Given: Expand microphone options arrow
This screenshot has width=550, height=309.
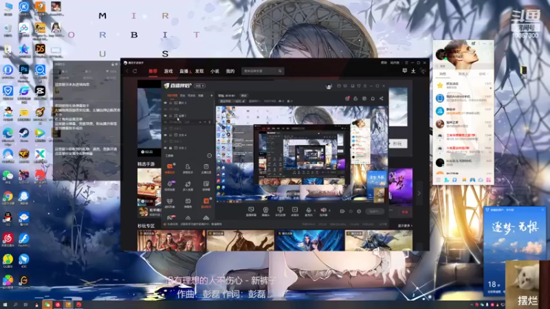Looking at the screenshot, I should click(x=315, y=211).
